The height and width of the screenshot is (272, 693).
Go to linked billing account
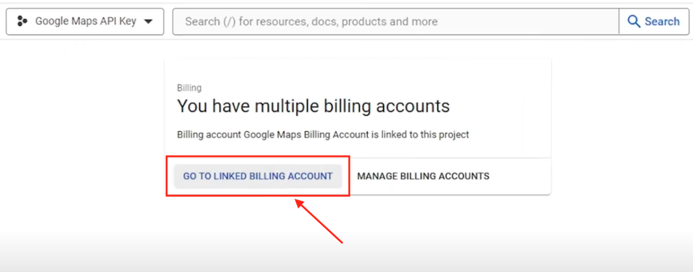258,176
